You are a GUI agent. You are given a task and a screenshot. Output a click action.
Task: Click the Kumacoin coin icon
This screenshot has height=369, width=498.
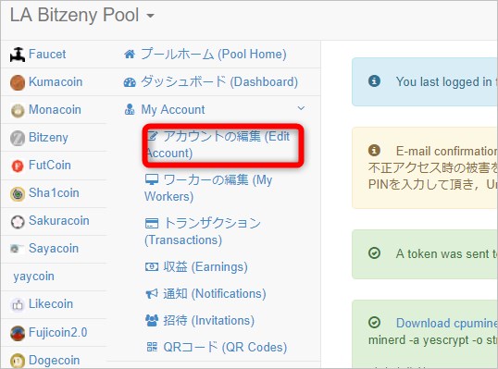point(18,82)
